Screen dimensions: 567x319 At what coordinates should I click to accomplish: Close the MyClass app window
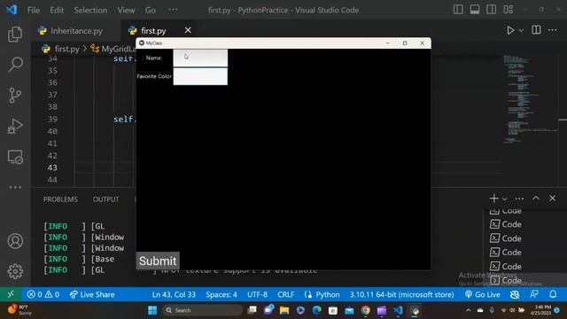click(422, 43)
